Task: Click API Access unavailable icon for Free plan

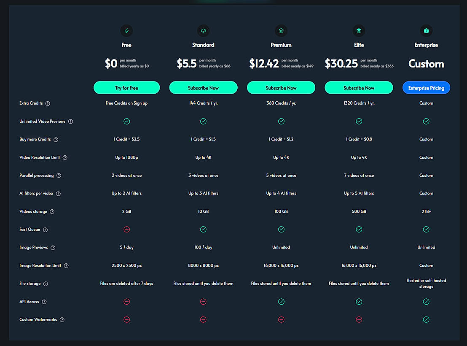Action: point(126,302)
